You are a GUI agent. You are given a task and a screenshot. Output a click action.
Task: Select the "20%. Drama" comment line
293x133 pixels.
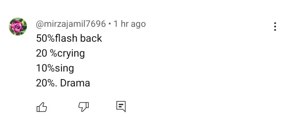[x=63, y=83]
